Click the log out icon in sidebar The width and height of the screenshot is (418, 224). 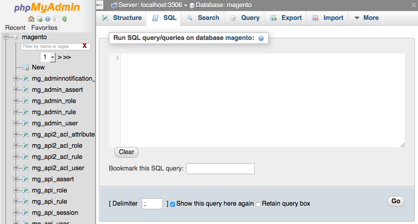(x=40, y=19)
